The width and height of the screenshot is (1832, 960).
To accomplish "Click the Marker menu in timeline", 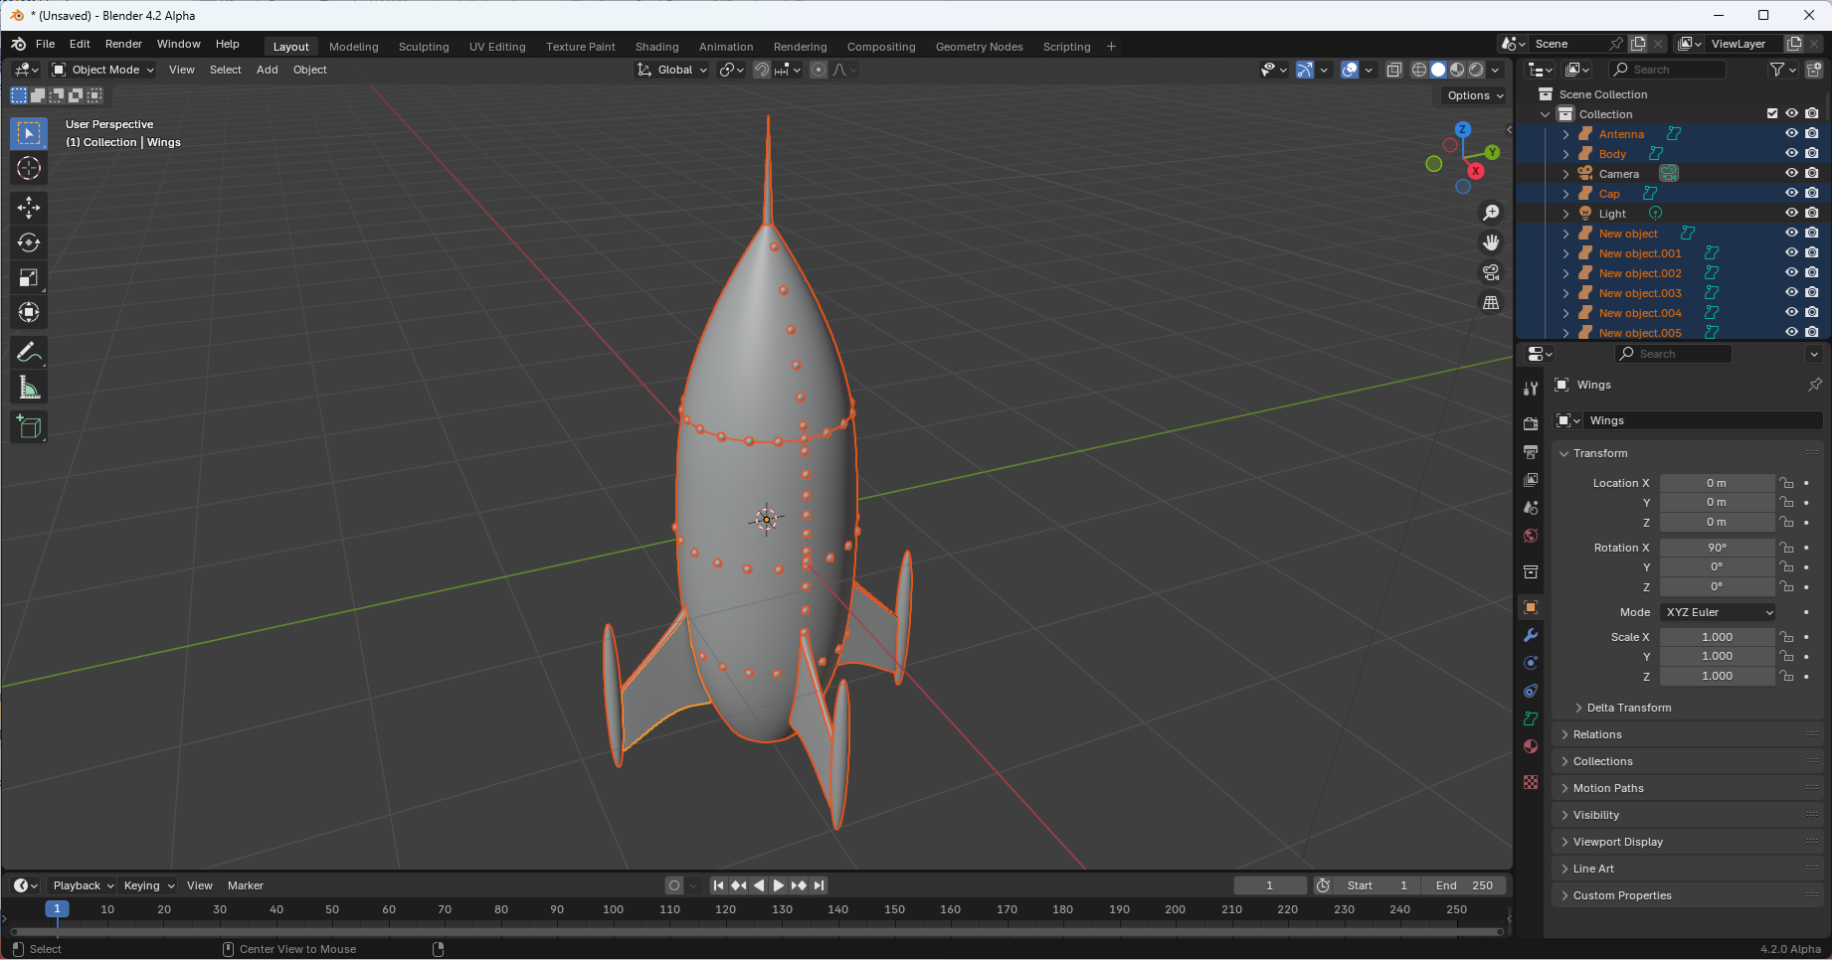I will click(246, 885).
